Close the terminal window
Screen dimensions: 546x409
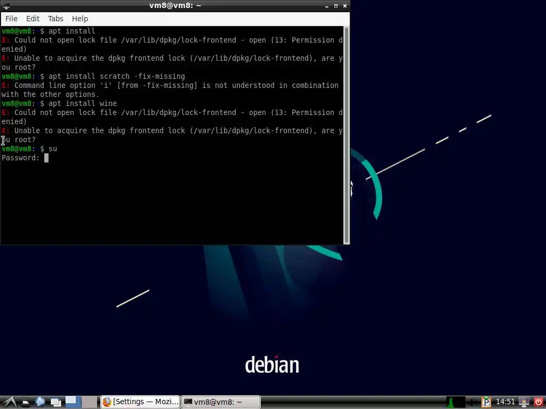coord(345,6)
